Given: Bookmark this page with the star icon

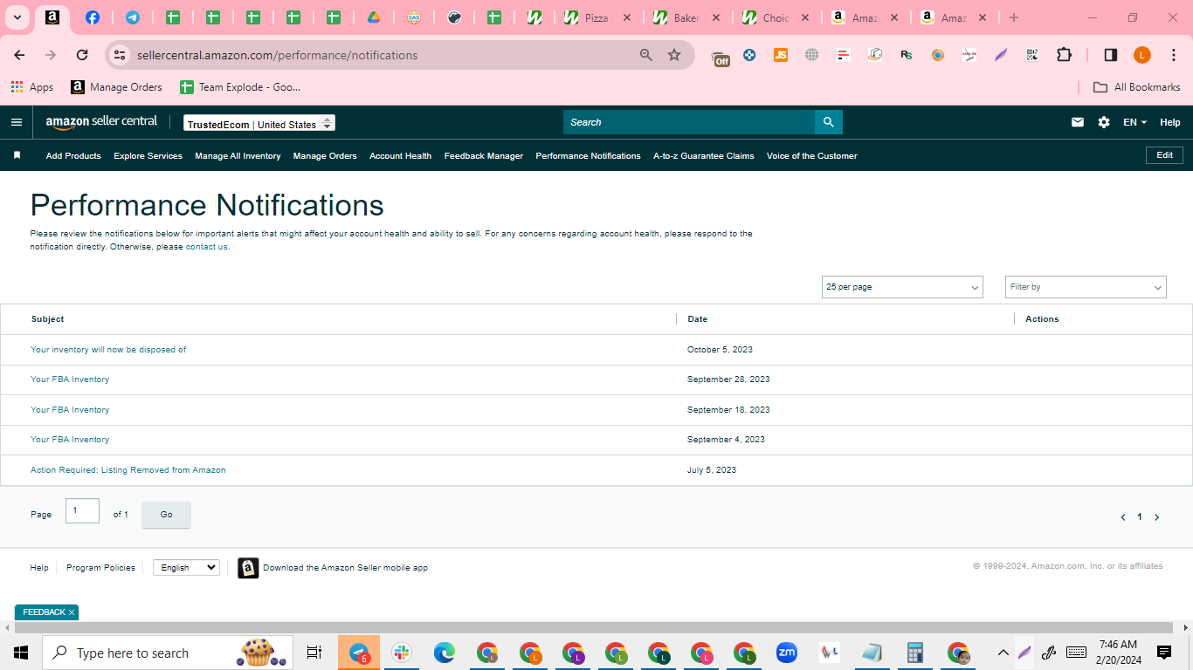Looking at the screenshot, I should pyautogui.click(x=674, y=55).
